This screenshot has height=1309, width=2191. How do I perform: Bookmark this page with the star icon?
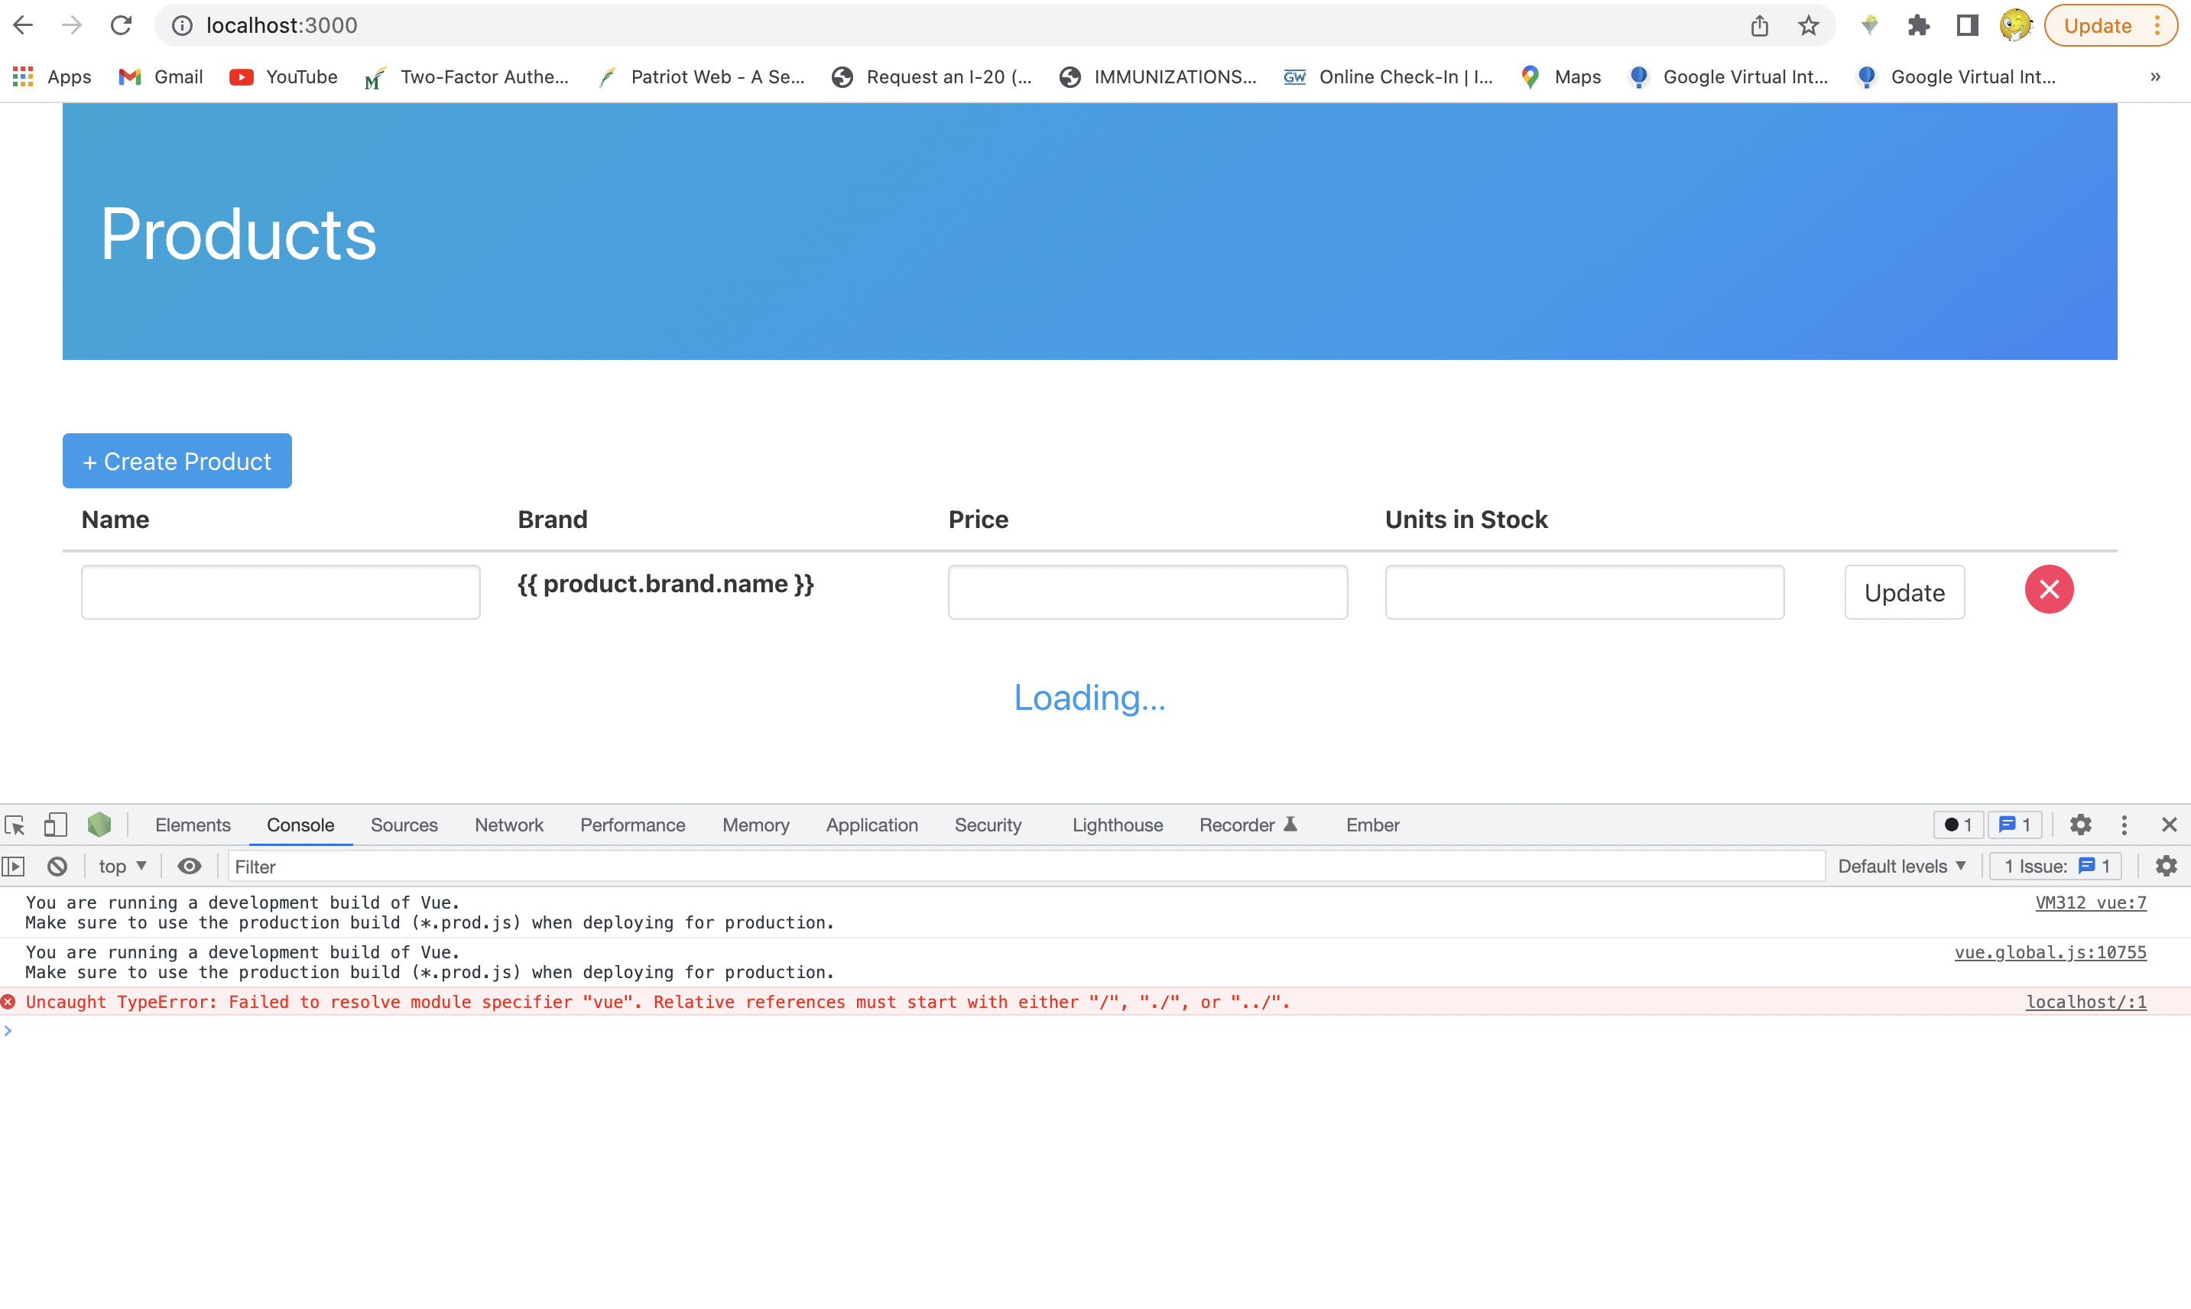point(1808,25)
